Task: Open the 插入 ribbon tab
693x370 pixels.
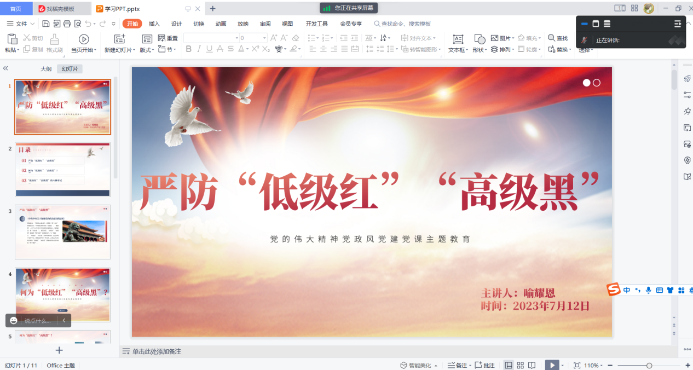Action: pyautogui.click(x=154, y=24)
